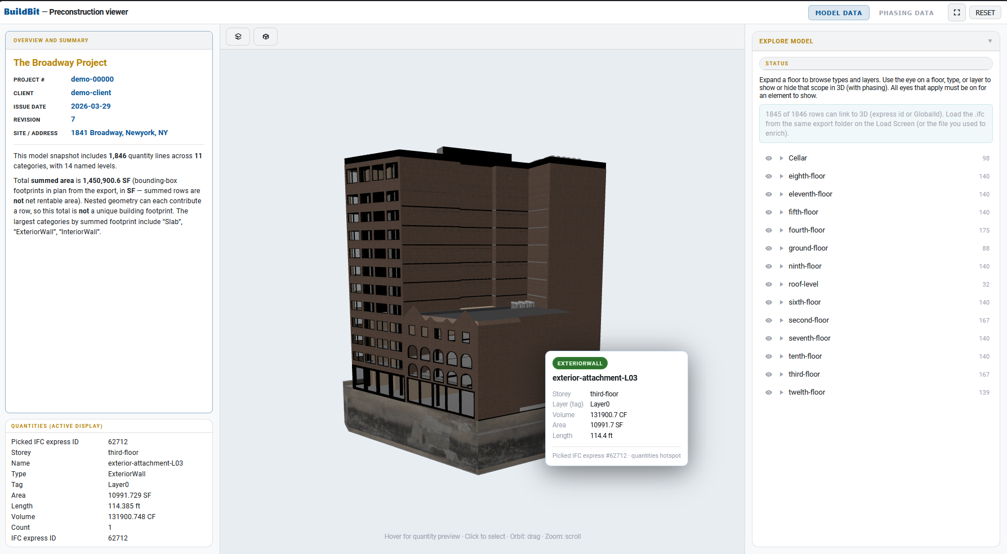Image resolution: width=1007 pixels, height=554 pixels.
Task: Click Area value 10991.729 SF
Action: (130, 495)
